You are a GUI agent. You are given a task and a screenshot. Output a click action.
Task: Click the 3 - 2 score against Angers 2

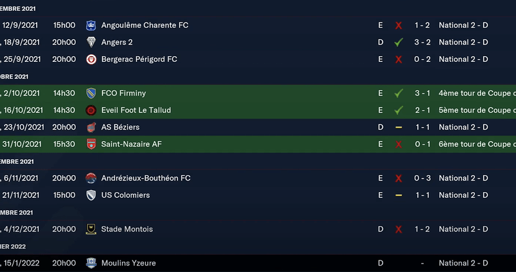[422, 42]
